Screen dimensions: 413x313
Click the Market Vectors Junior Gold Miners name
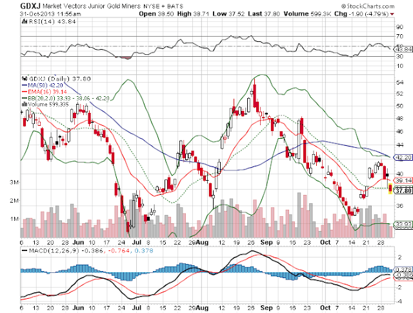(x=92, y=6)
